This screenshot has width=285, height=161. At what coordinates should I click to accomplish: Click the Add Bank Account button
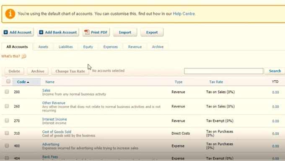tap(58, 32)
